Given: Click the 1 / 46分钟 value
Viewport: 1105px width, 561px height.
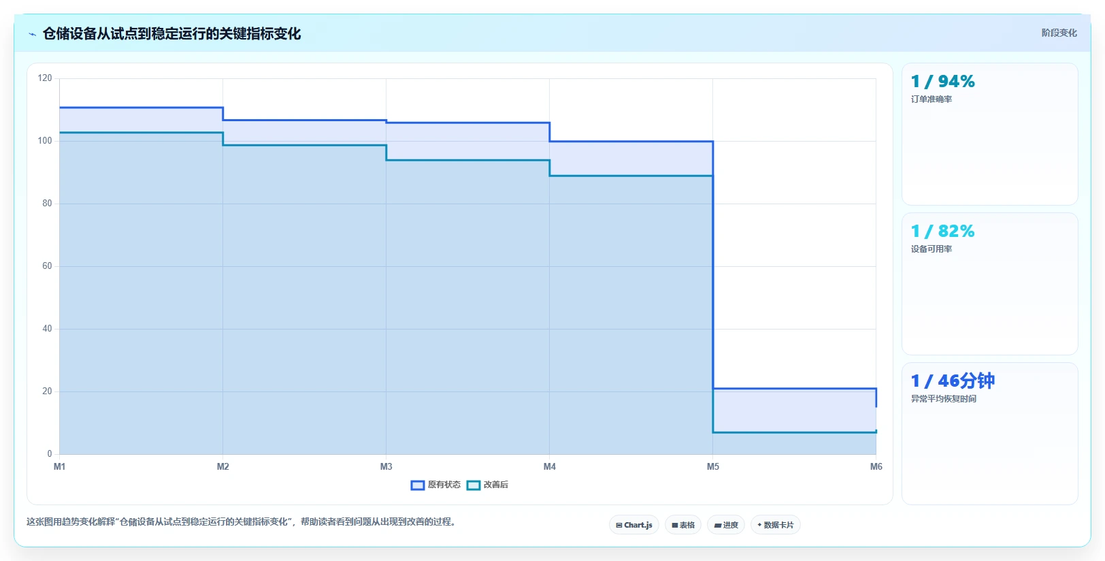Looking at the screenshot, I should [953, 381].
